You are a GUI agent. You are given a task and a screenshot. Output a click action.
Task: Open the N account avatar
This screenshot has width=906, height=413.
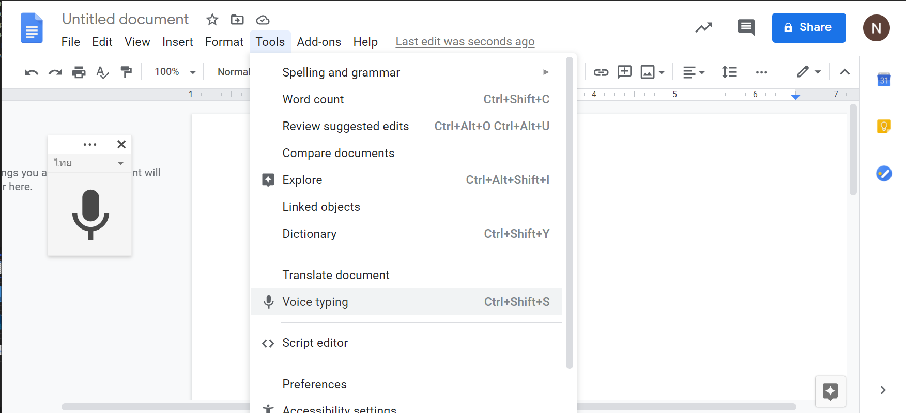pos(876,28)
